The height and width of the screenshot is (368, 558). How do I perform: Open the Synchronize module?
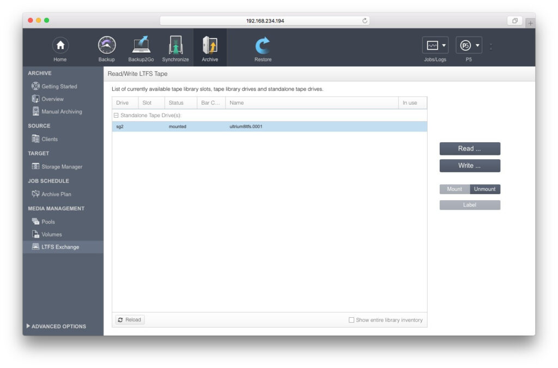[x=175, y=46]
